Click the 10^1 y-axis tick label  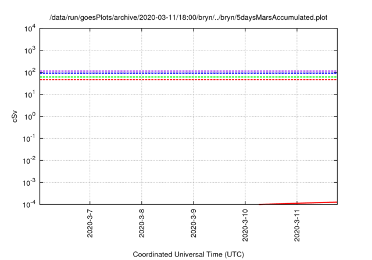[30, 95]
